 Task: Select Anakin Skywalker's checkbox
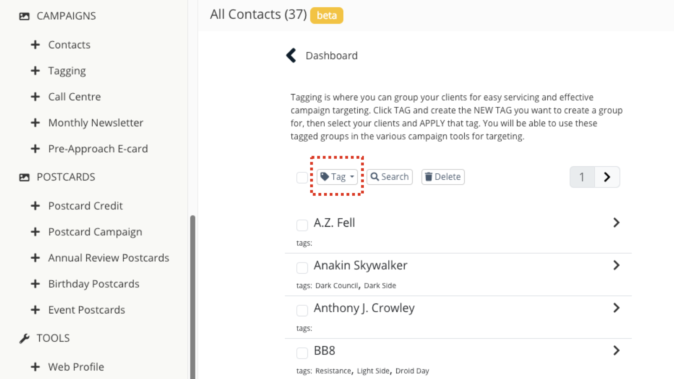point(302,267)
